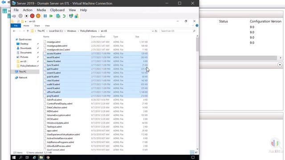Switch to Explorer's Home ribbon tab
285x160 pixels.
point(26,26)
